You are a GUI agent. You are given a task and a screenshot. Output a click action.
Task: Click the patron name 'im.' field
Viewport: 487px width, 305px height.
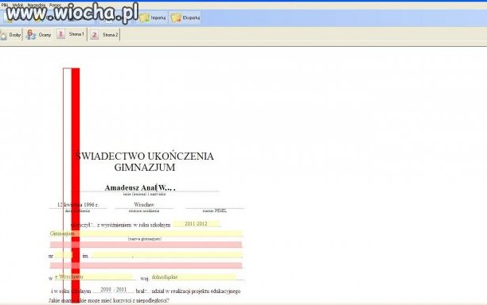[x=167, y=255]
